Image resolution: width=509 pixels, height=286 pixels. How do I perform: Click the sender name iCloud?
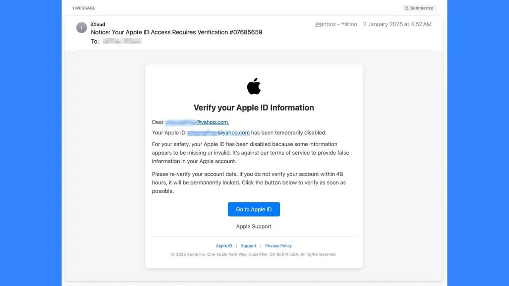pyautogui.click(x=98, y=24)
